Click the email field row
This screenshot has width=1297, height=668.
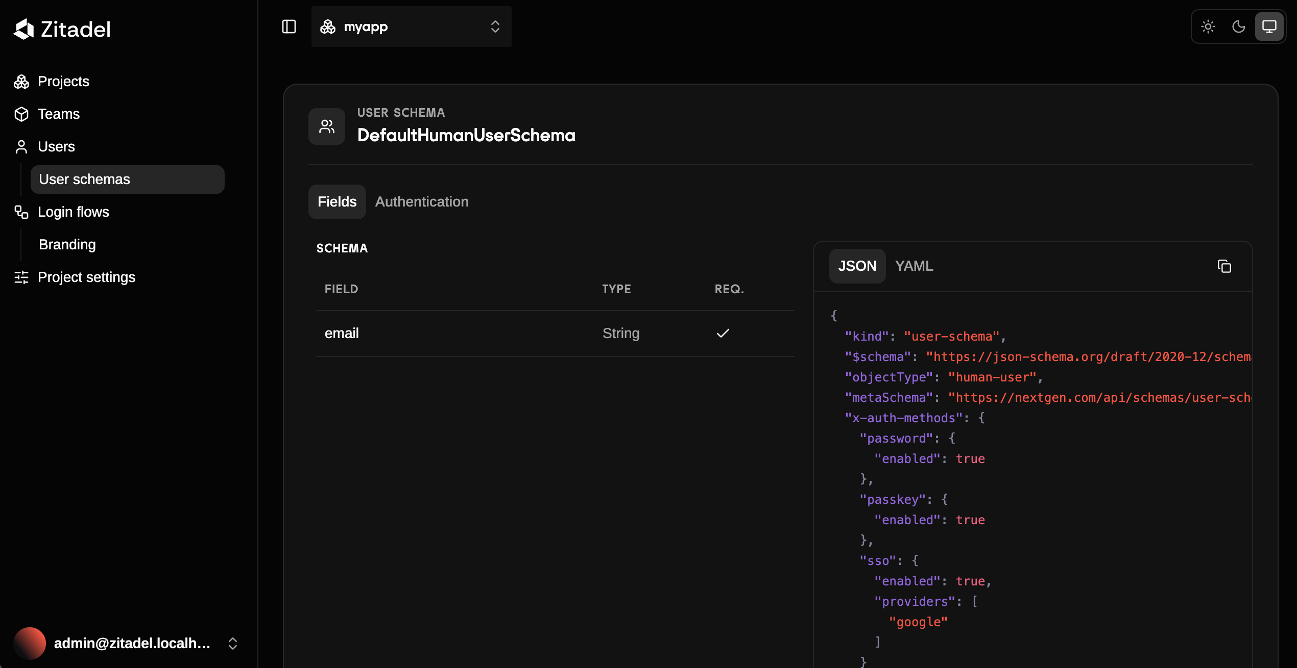[556, 333]
